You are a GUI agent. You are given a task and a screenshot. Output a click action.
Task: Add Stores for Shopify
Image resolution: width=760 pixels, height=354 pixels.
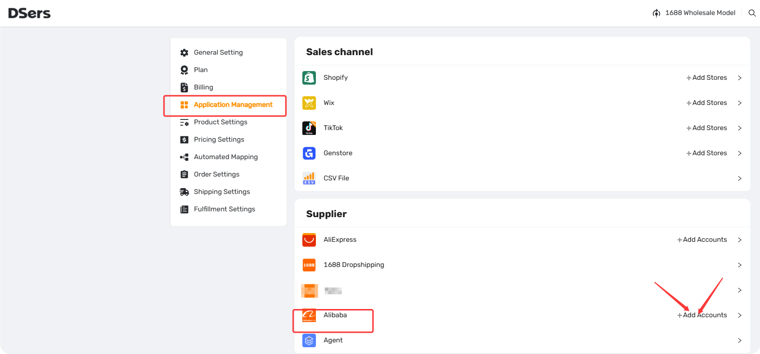click(x=707, y=78)
